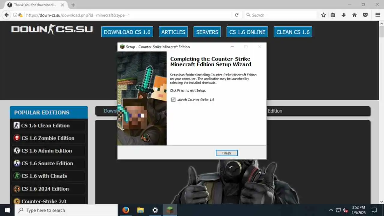Viewport: 384px width, 216px height.
Task: Click the Minecraft setup taskbar icon
Action: pyautogui.click(x=170, y=210)
